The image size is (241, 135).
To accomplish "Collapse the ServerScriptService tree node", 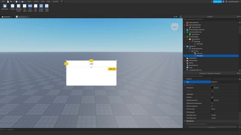I will pos(185,32).
